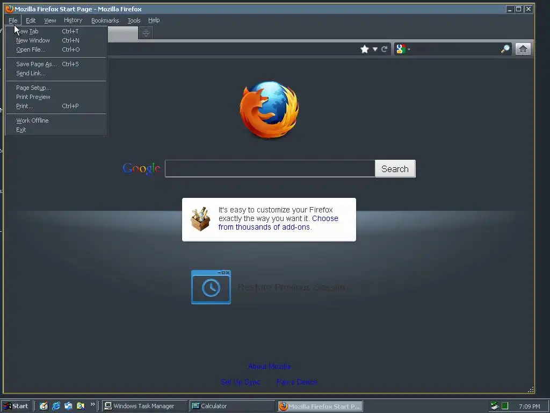Choose Print Preview in the File menu
This screenshot has width=550, height=413.
coord(56,97)
